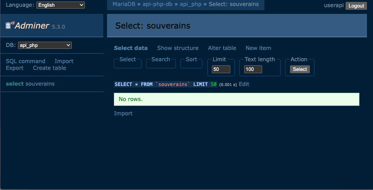Open the Export page link

pos(15,68)
